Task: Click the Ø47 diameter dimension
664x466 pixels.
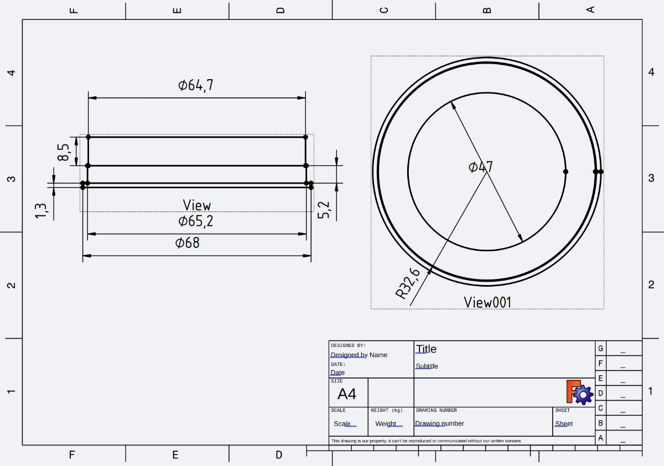Action: click(x=480, y=167)
